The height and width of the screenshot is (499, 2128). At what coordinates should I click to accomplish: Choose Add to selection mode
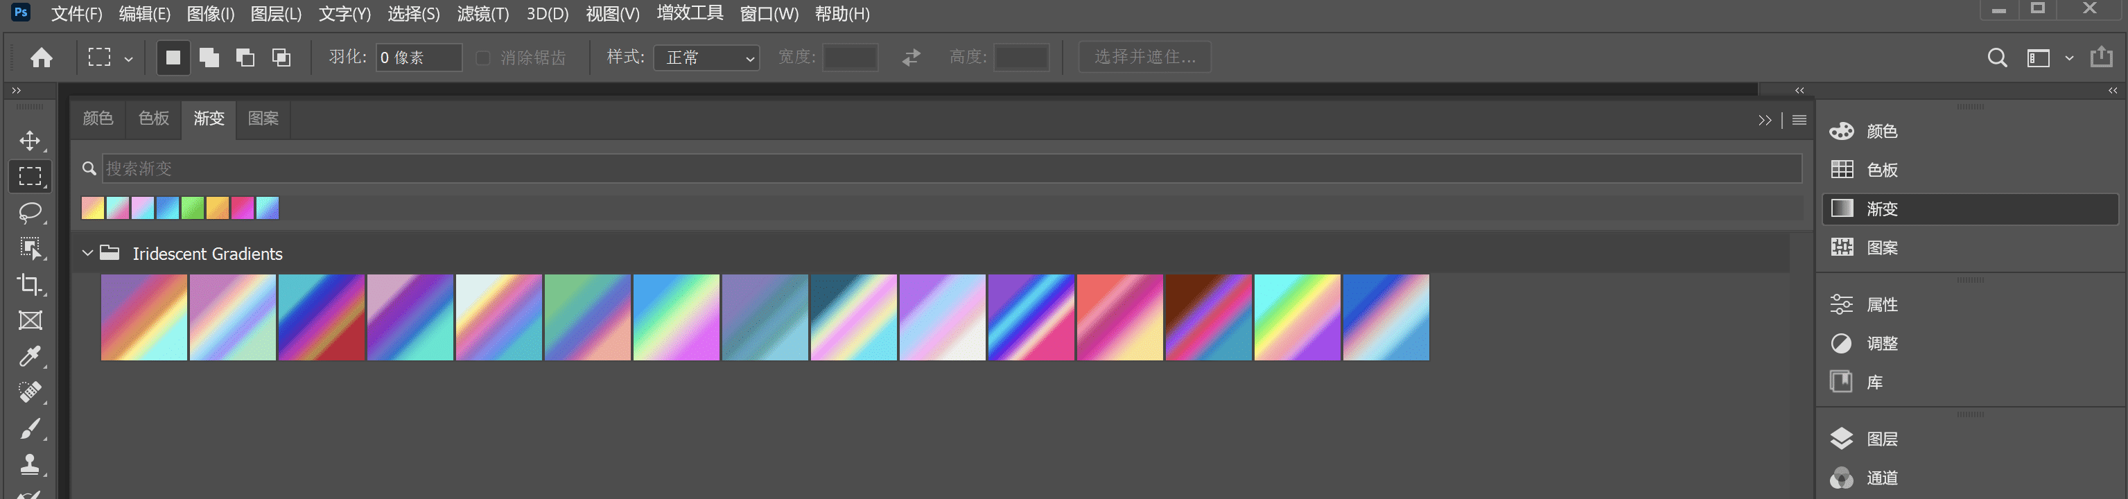[x=209, y=57]
